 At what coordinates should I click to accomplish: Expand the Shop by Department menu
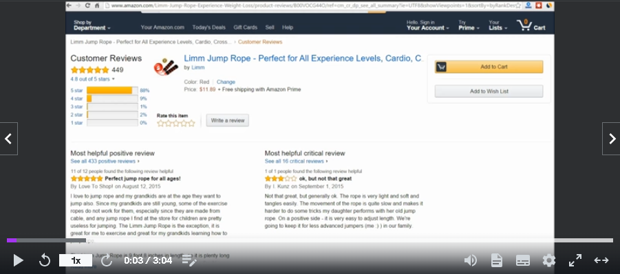pyautogui.click(x=92, y=25)
